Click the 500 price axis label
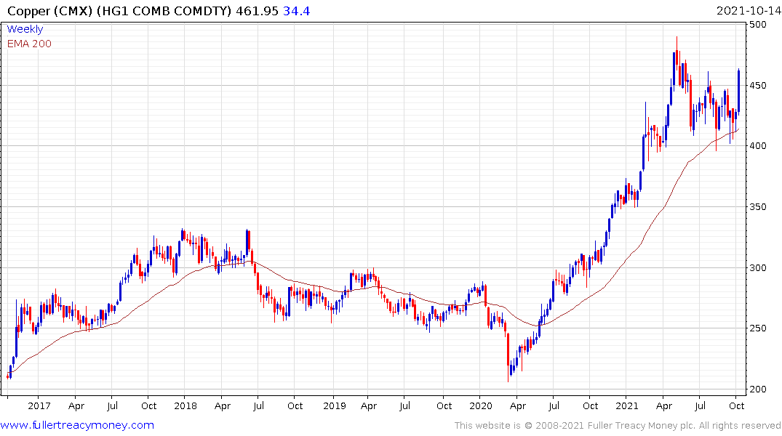 (758, 25)
